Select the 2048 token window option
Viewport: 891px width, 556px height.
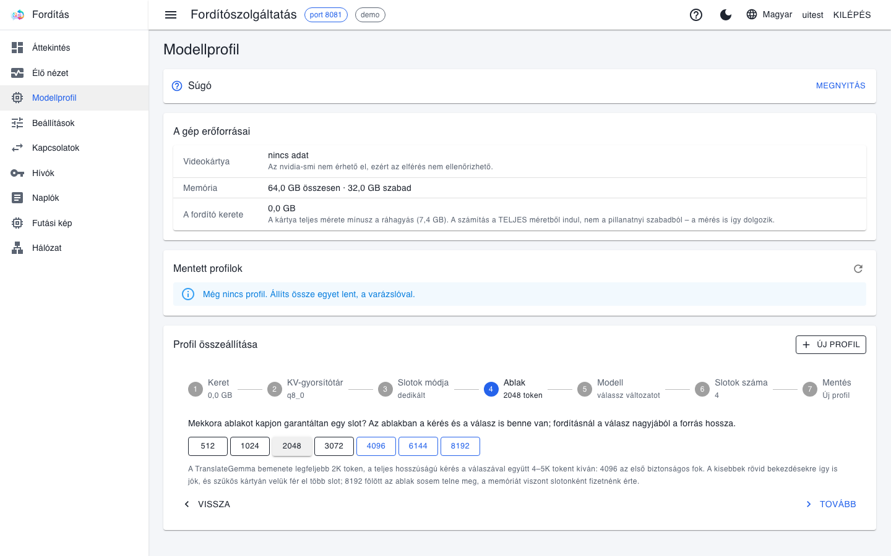pyautogui.click(x=292, y=446)
